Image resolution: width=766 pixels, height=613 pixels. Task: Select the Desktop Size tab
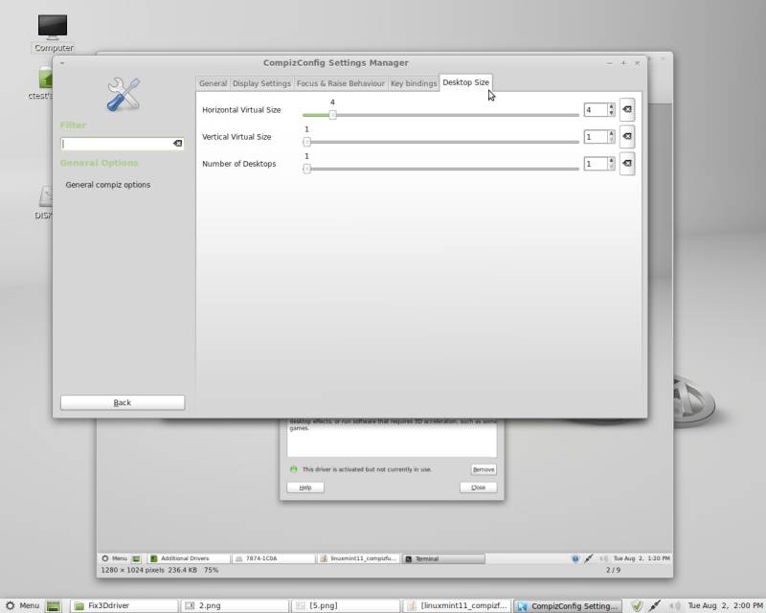click(x=465, y=82)
